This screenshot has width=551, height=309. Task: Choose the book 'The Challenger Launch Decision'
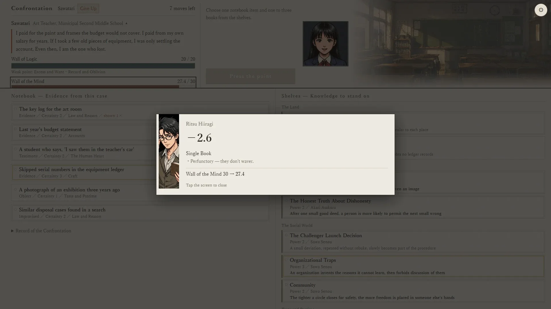tap(413, 241)
